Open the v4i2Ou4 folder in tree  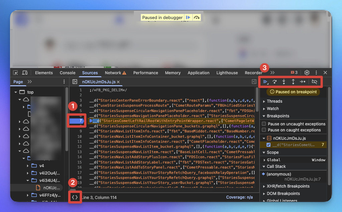click(49, 173)
